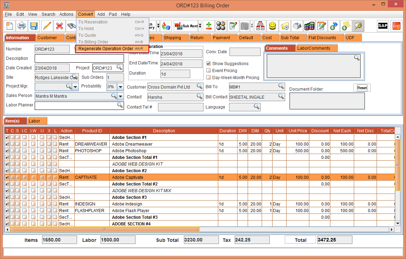Click the red X delete icon
This screenshot has height=259, width=406.
(x=60, y=26)
